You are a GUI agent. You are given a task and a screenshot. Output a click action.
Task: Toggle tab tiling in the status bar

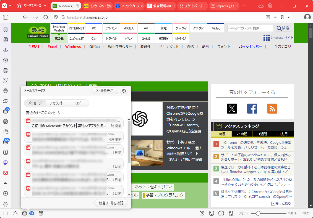tap(221, 213)
